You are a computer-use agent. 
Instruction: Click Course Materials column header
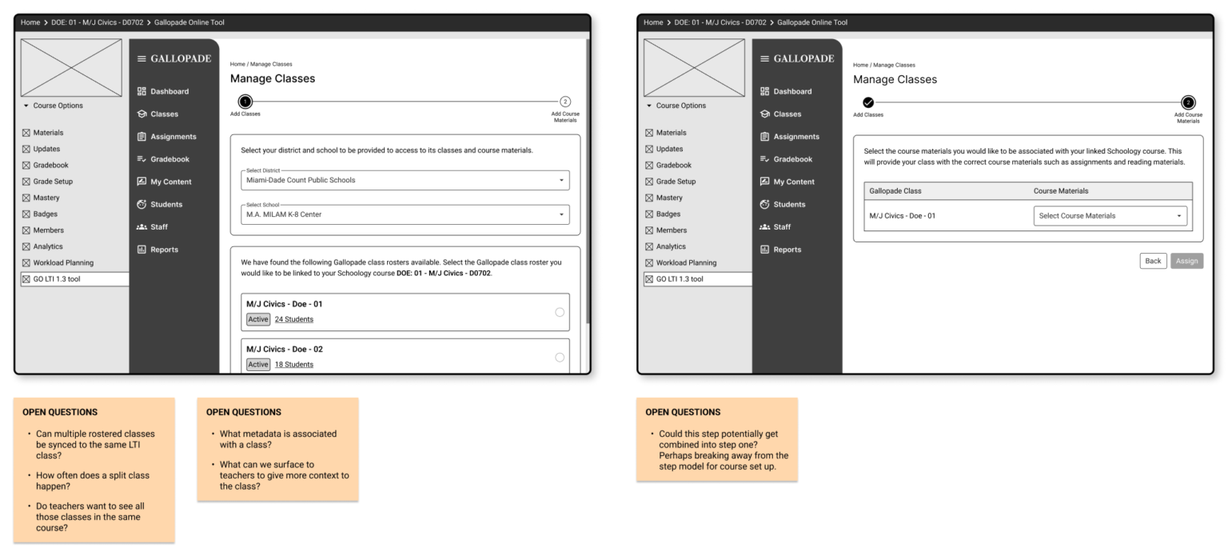[1061, 191]
